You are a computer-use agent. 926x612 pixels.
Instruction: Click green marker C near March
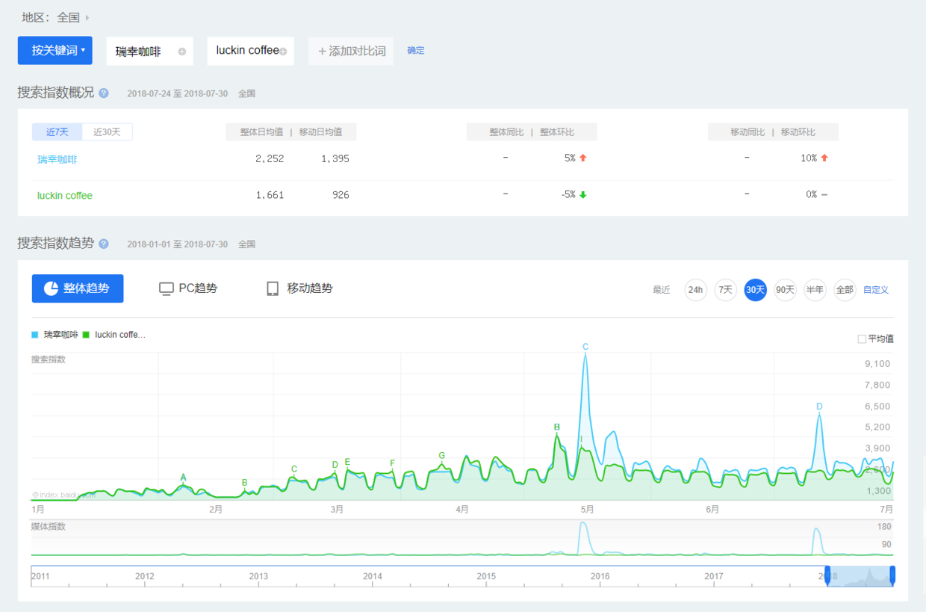[294, 469]
